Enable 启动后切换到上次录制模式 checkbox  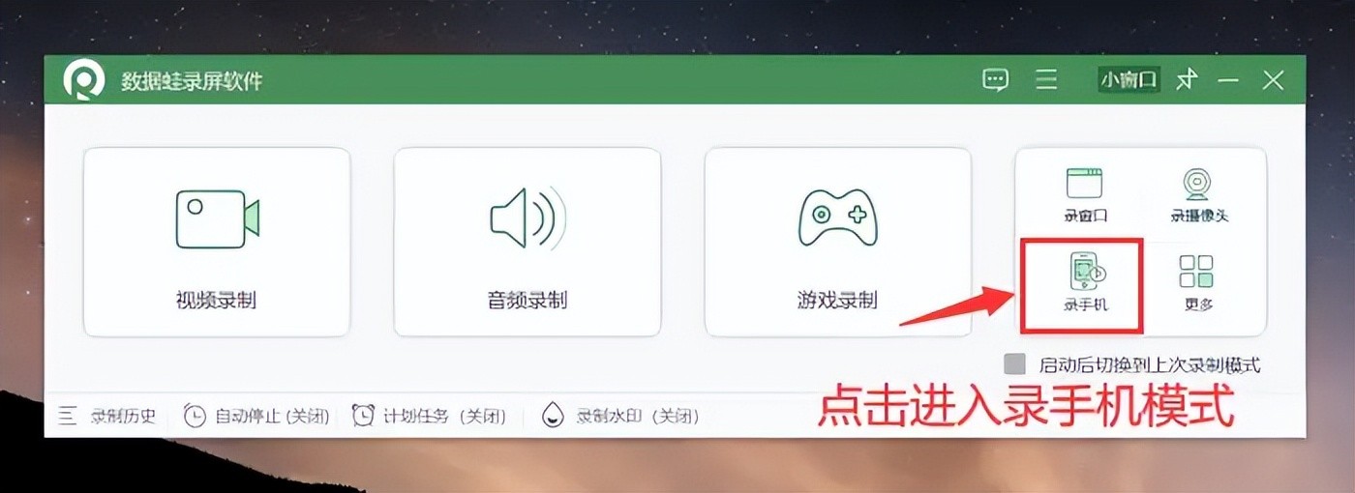point(1014,364)
